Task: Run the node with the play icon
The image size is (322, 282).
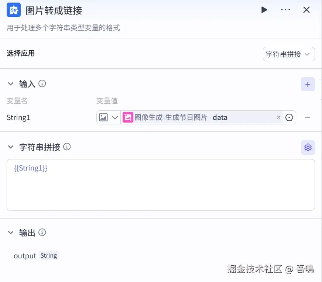Action: pyautogui.click(x=264, y=10)
